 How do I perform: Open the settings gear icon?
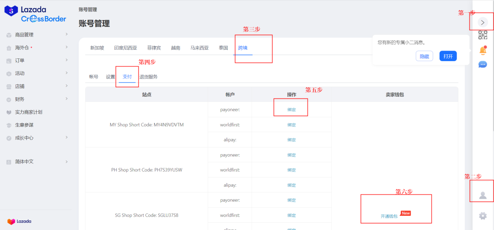(483, 216)
